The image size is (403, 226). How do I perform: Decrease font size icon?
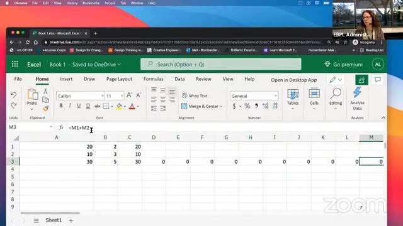(139, 95)
